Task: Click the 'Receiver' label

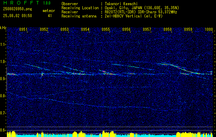Action: [70, 12]
